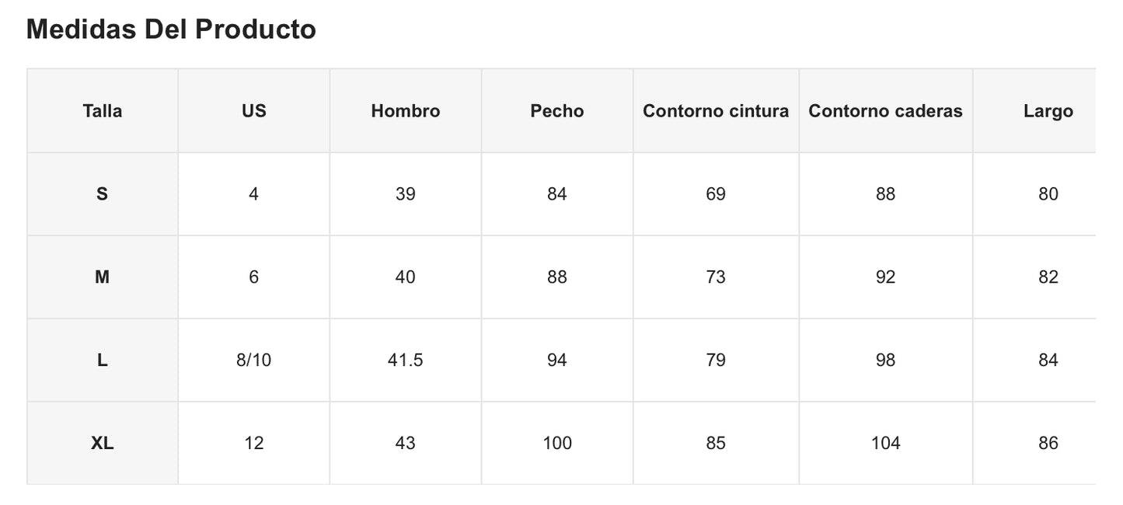Click the waist value 69 for size S
Image resolution: width=1123 pixels, height=505 pixels.
pyautogui.click(x=715, y=194)
